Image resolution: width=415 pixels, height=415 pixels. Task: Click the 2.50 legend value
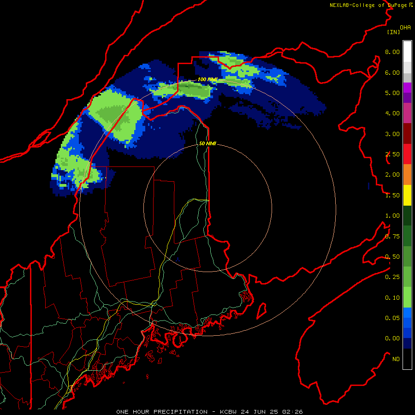point(392,154)
